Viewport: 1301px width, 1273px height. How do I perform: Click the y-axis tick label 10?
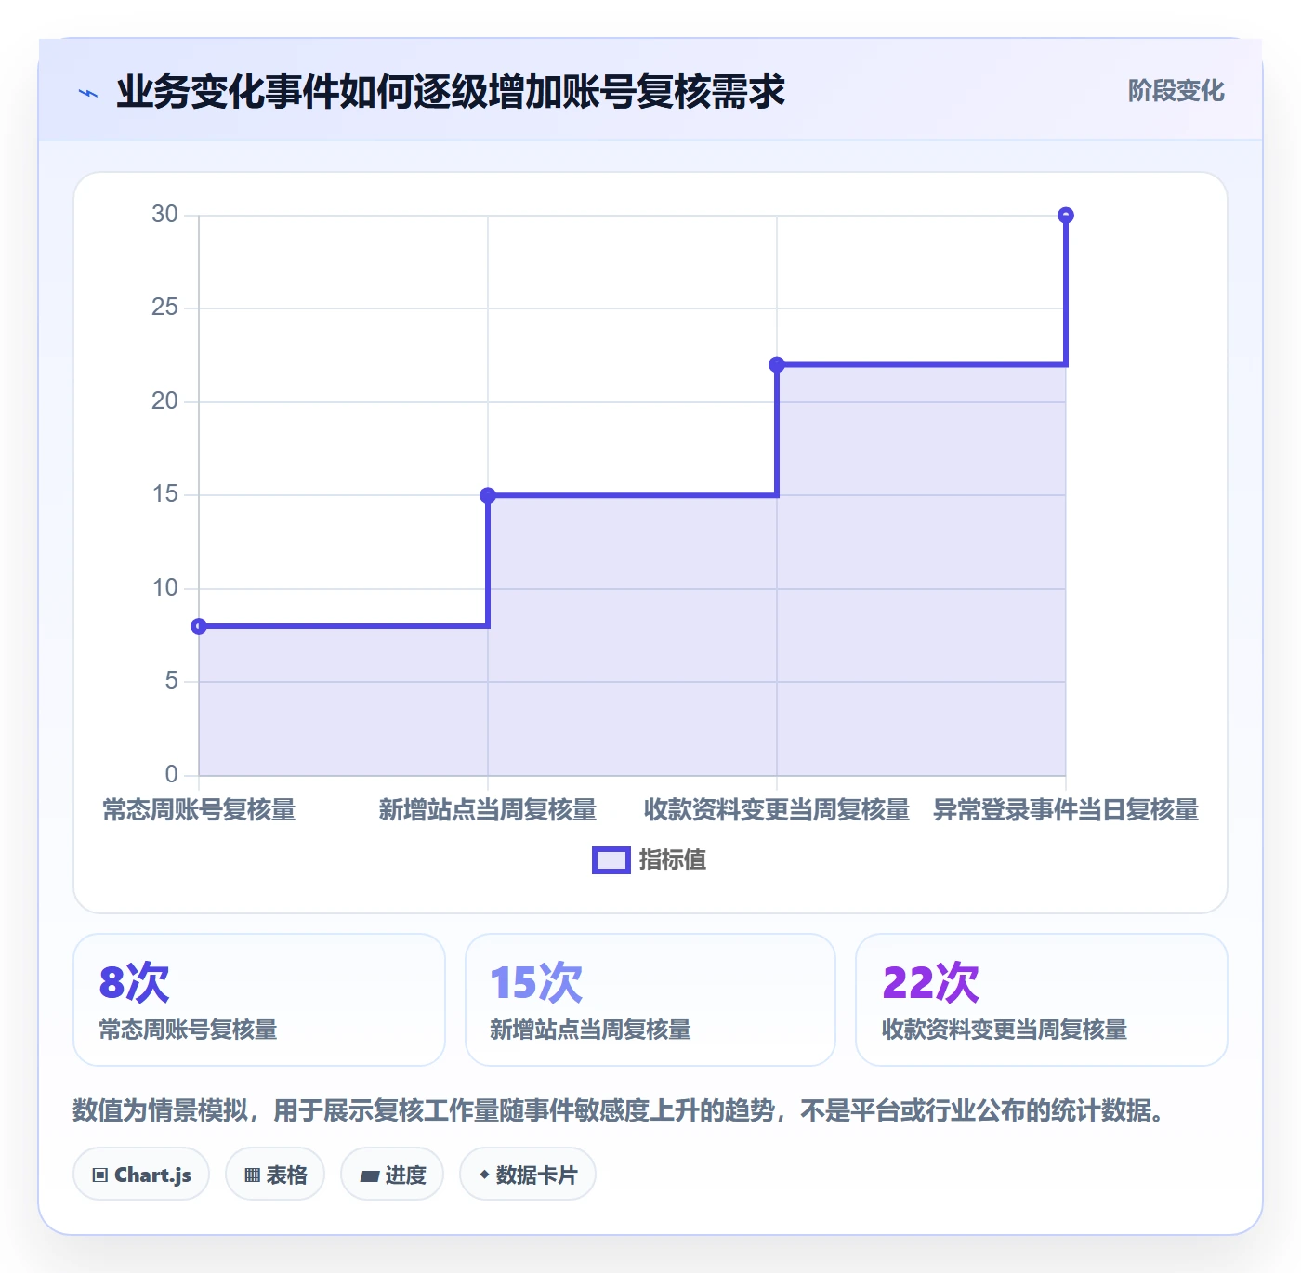coord(164,588)
